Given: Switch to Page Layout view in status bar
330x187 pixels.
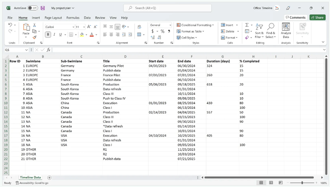Looking at the screenshot, I should pyautogui.click(x=271, y=183).
